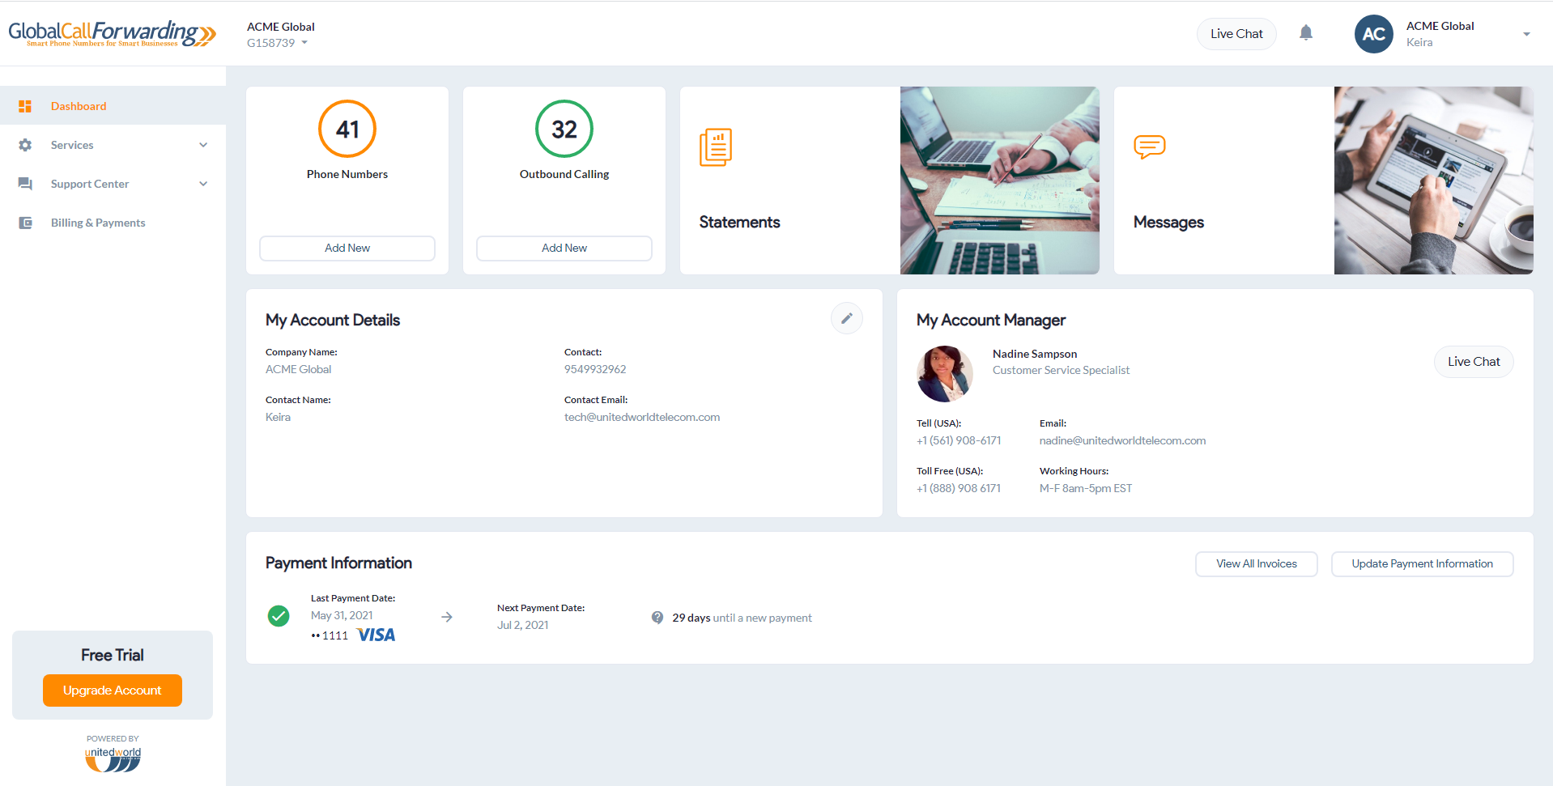Navigate to Billing & Payments in sidebar
The height and width of the screenshot is (786, 1553).
[97, 222]
